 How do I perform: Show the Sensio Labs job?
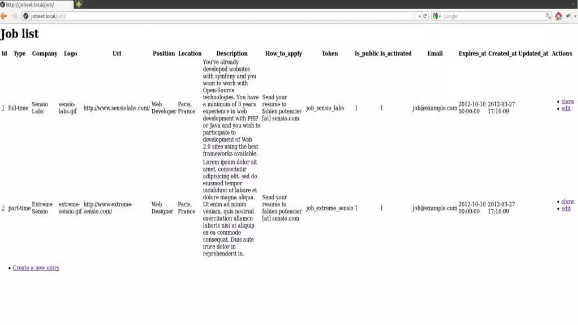(x=568, y=101)
